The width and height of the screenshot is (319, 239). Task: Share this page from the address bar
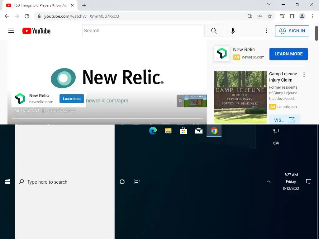(260, 16)
